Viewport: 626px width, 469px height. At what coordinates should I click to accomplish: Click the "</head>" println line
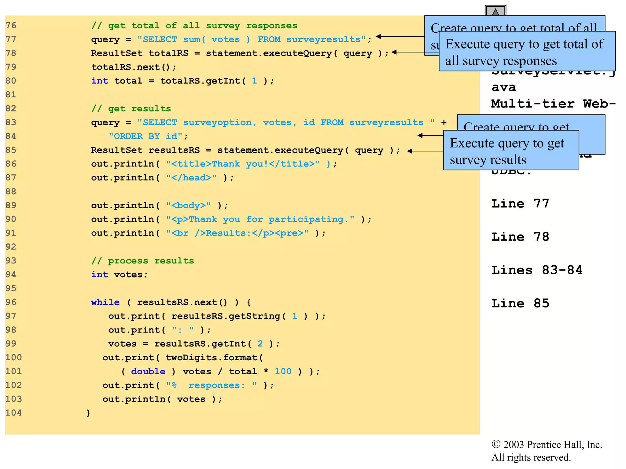coord(163,178)
